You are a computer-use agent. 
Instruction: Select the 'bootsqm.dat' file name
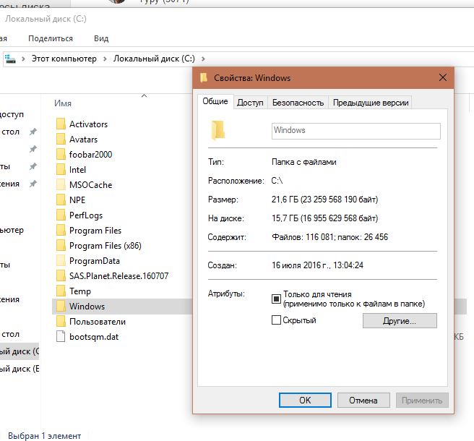[94, 337]
